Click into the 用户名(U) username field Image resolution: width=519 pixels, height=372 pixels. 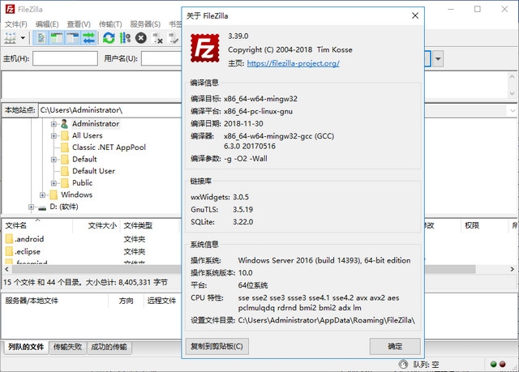161,58
